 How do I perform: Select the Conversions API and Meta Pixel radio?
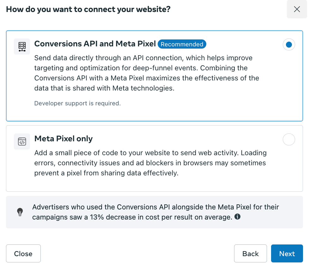pos(289,45)
